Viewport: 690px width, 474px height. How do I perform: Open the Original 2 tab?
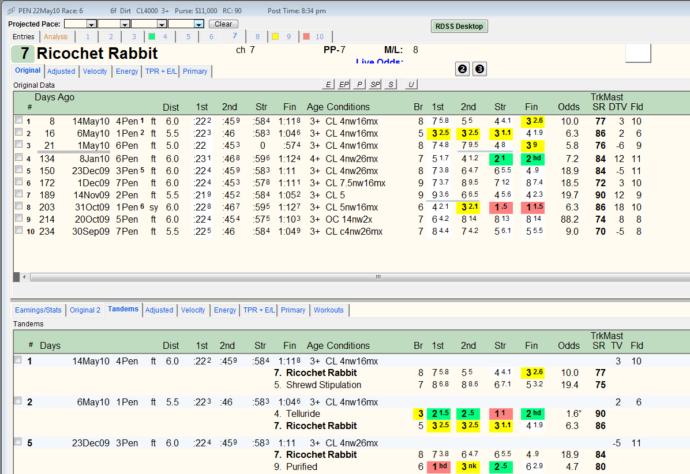[85, 310]
